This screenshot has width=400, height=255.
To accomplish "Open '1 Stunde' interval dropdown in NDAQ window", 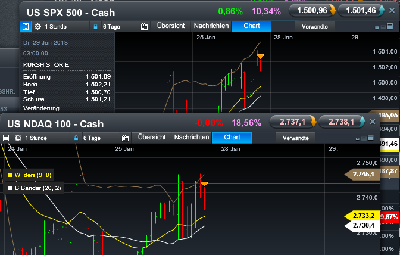I will click(46, 138).
